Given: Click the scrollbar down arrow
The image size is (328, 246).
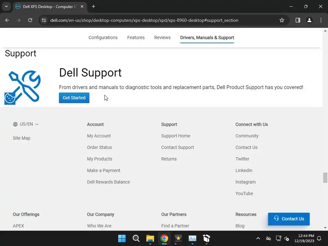Looking at the screenshot, I should coord(325,228).
